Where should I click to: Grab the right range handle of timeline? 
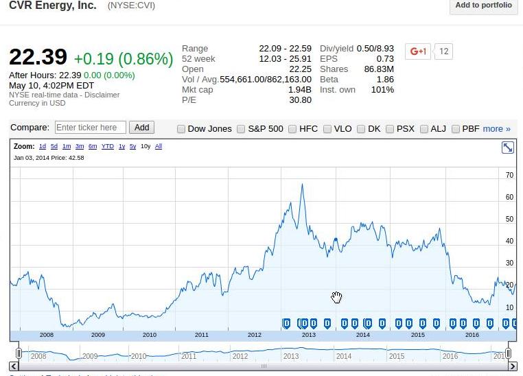point(508,353)
